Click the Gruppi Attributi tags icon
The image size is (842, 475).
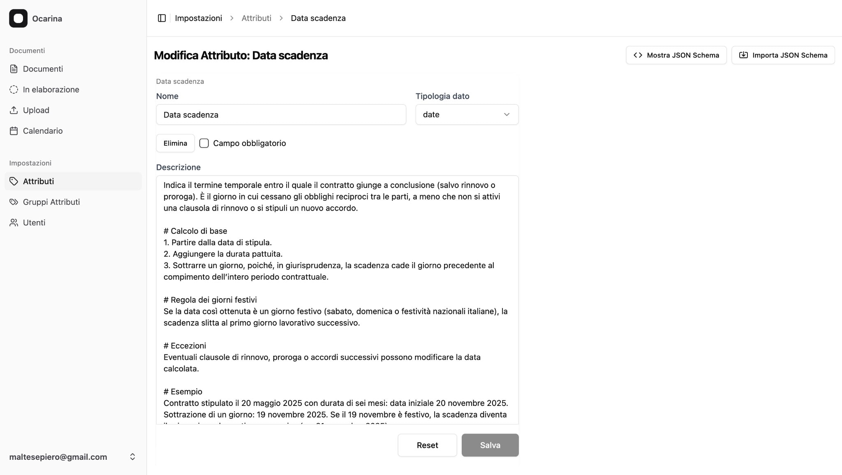(14, 202)
